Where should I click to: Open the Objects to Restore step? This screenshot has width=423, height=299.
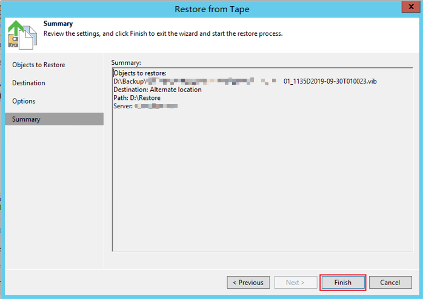tap(39, 65)
